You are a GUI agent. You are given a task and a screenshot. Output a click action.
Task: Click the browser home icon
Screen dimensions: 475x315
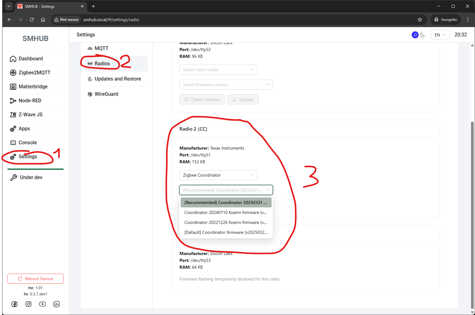[43, 20]
